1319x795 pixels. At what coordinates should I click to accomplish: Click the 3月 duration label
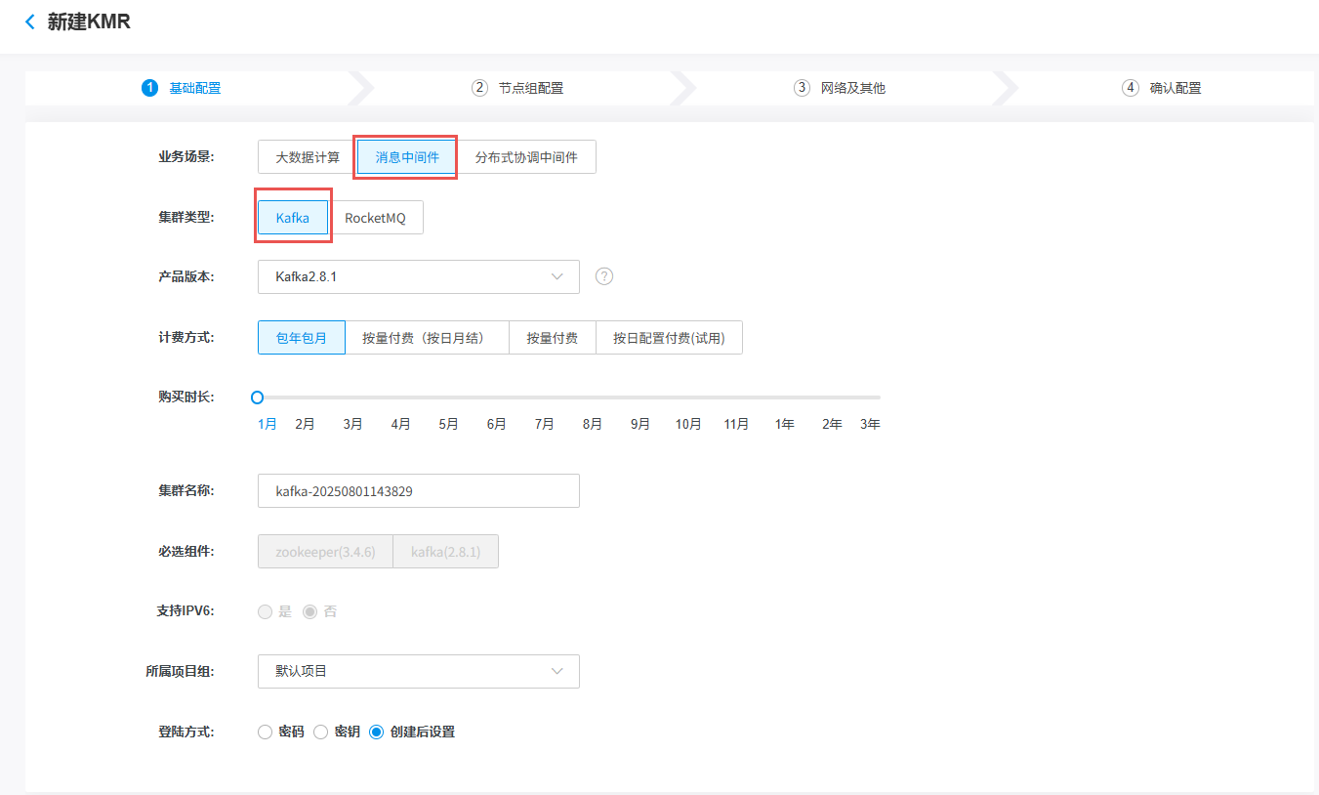click(x=353, y=424)
